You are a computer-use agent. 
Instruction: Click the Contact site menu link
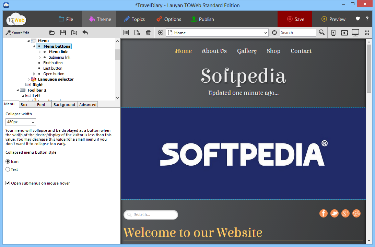pos(301,51)
